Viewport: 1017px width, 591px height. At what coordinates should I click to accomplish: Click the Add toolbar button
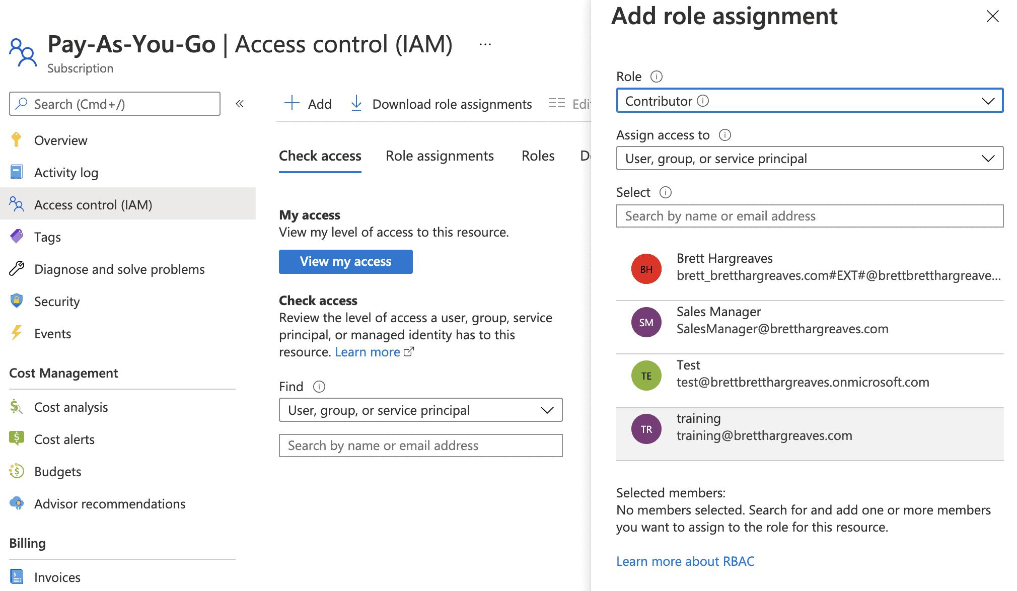pos(308,104)
